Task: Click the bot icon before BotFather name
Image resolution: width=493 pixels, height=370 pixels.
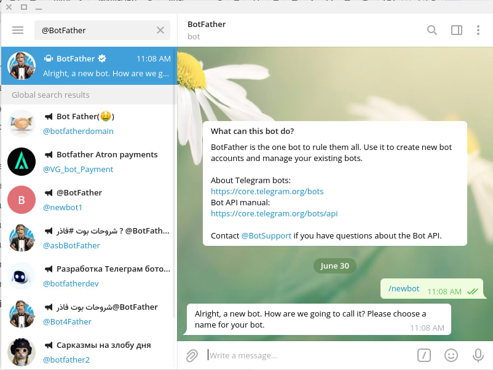Action: (x=49, y=58)
